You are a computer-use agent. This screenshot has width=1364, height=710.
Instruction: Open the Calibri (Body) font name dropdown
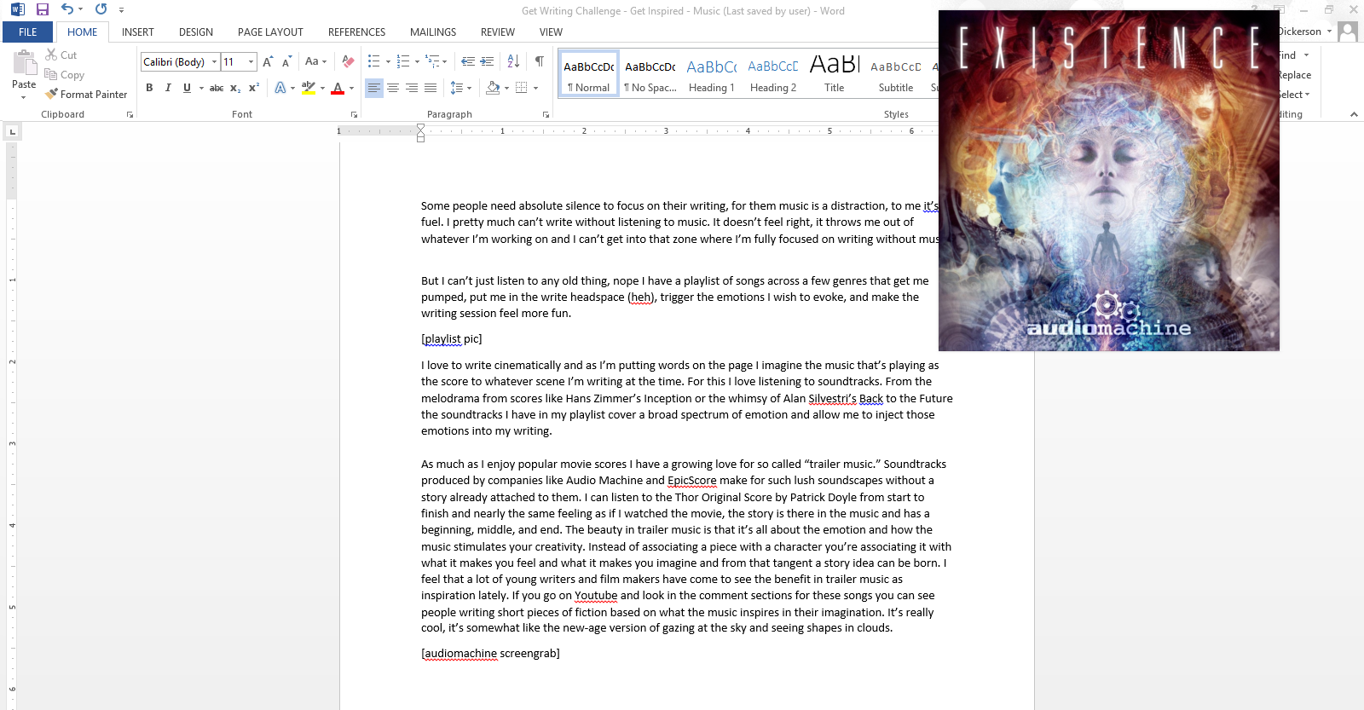tap(214, 61)
